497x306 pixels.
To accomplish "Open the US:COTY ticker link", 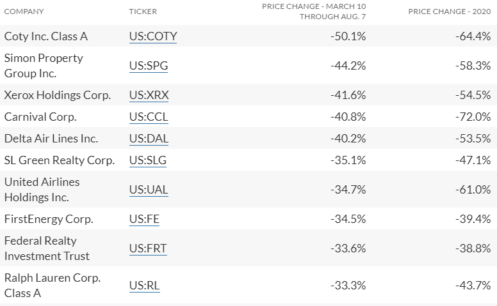I will (152, 36).
